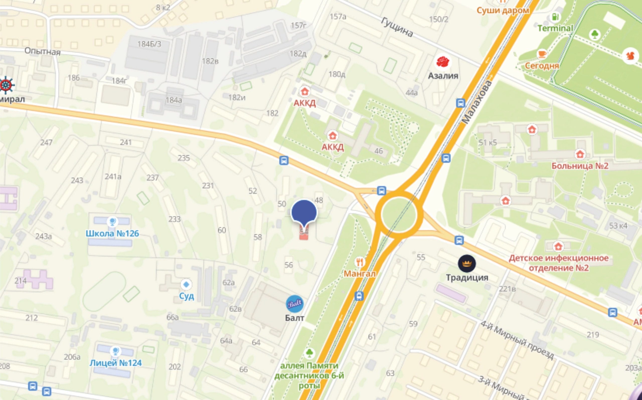Select the bus stop near building 235
This screenshot has width=642, height=400.
(284, 161)
